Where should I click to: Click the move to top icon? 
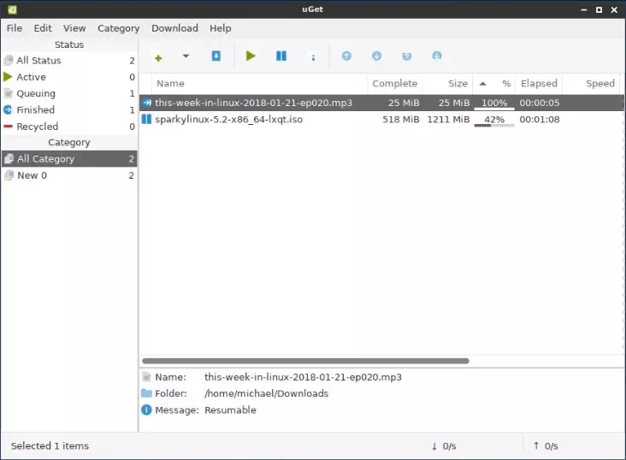click(406, 56)
